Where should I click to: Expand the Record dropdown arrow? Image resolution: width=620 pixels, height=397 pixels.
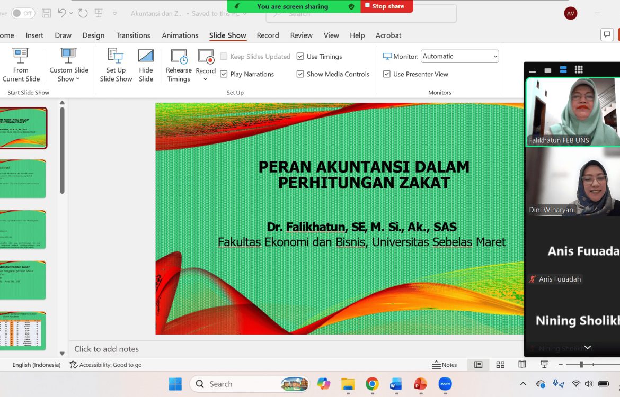pos(205,79)
